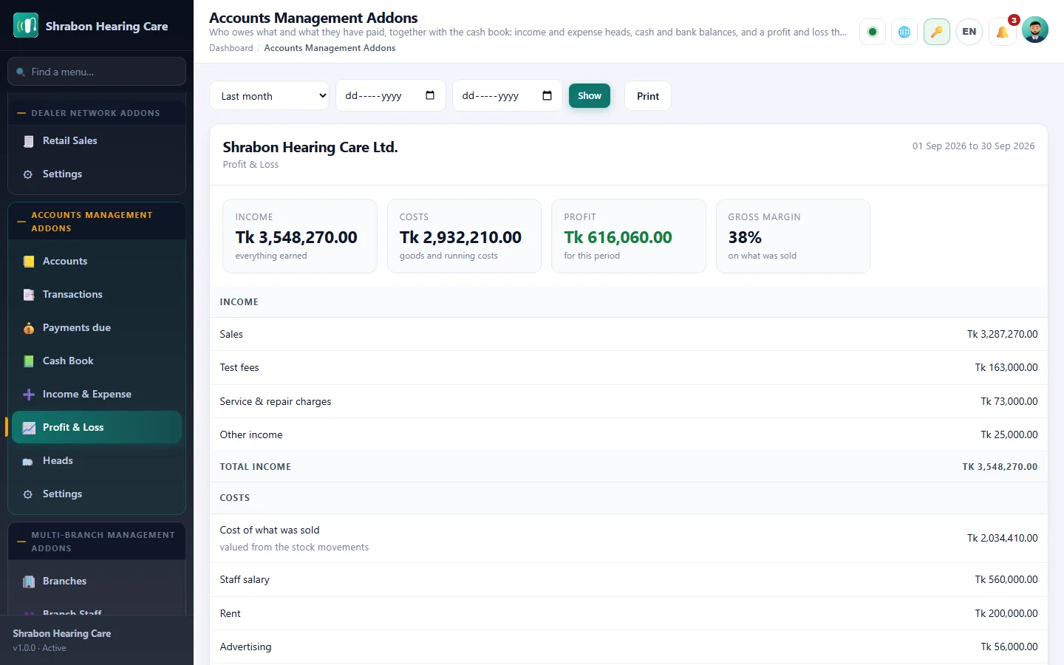
Task: Select the Sales amount Tk 3,287,270.00
Action: (1003, 335)
